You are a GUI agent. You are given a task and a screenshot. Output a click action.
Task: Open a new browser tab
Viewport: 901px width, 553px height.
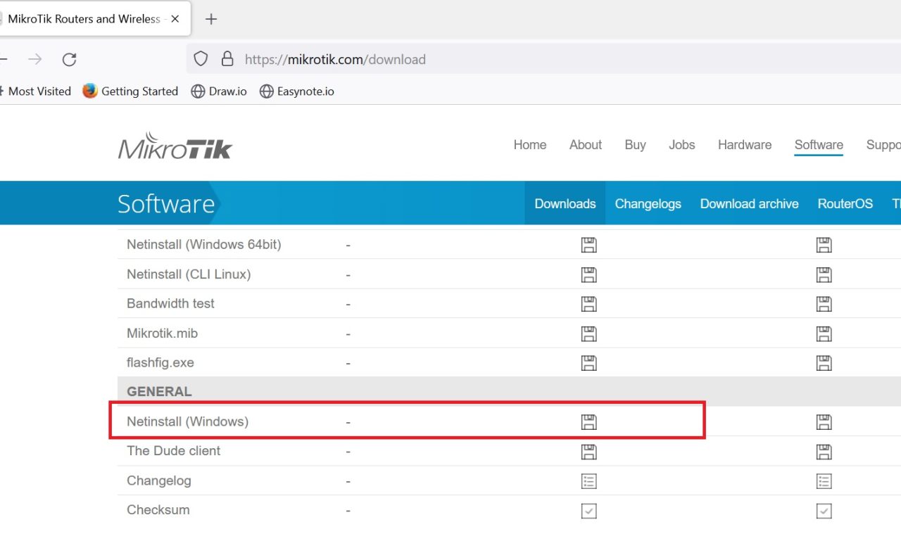pos(210,19)
